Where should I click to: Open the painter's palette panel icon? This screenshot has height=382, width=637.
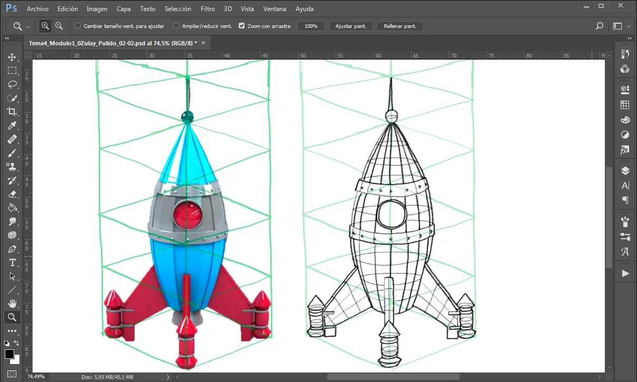click(625, 120)
